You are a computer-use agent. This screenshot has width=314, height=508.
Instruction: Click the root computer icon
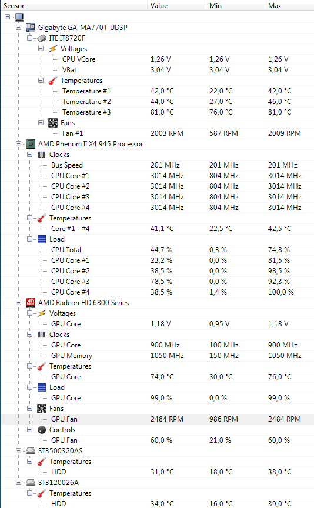tap(19, 17)
